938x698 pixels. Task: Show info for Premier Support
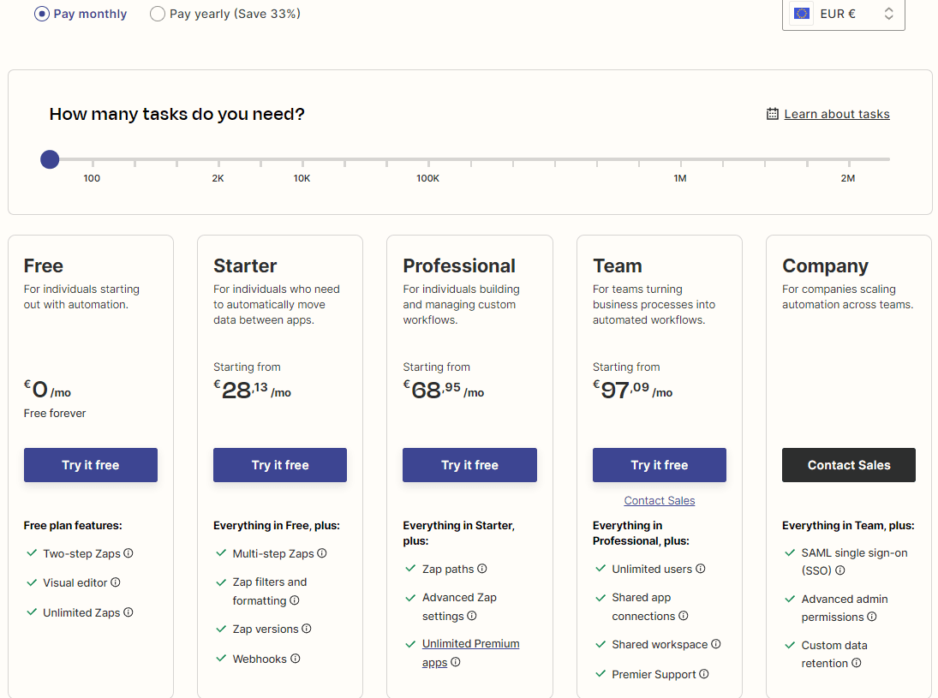click(704, 673)
